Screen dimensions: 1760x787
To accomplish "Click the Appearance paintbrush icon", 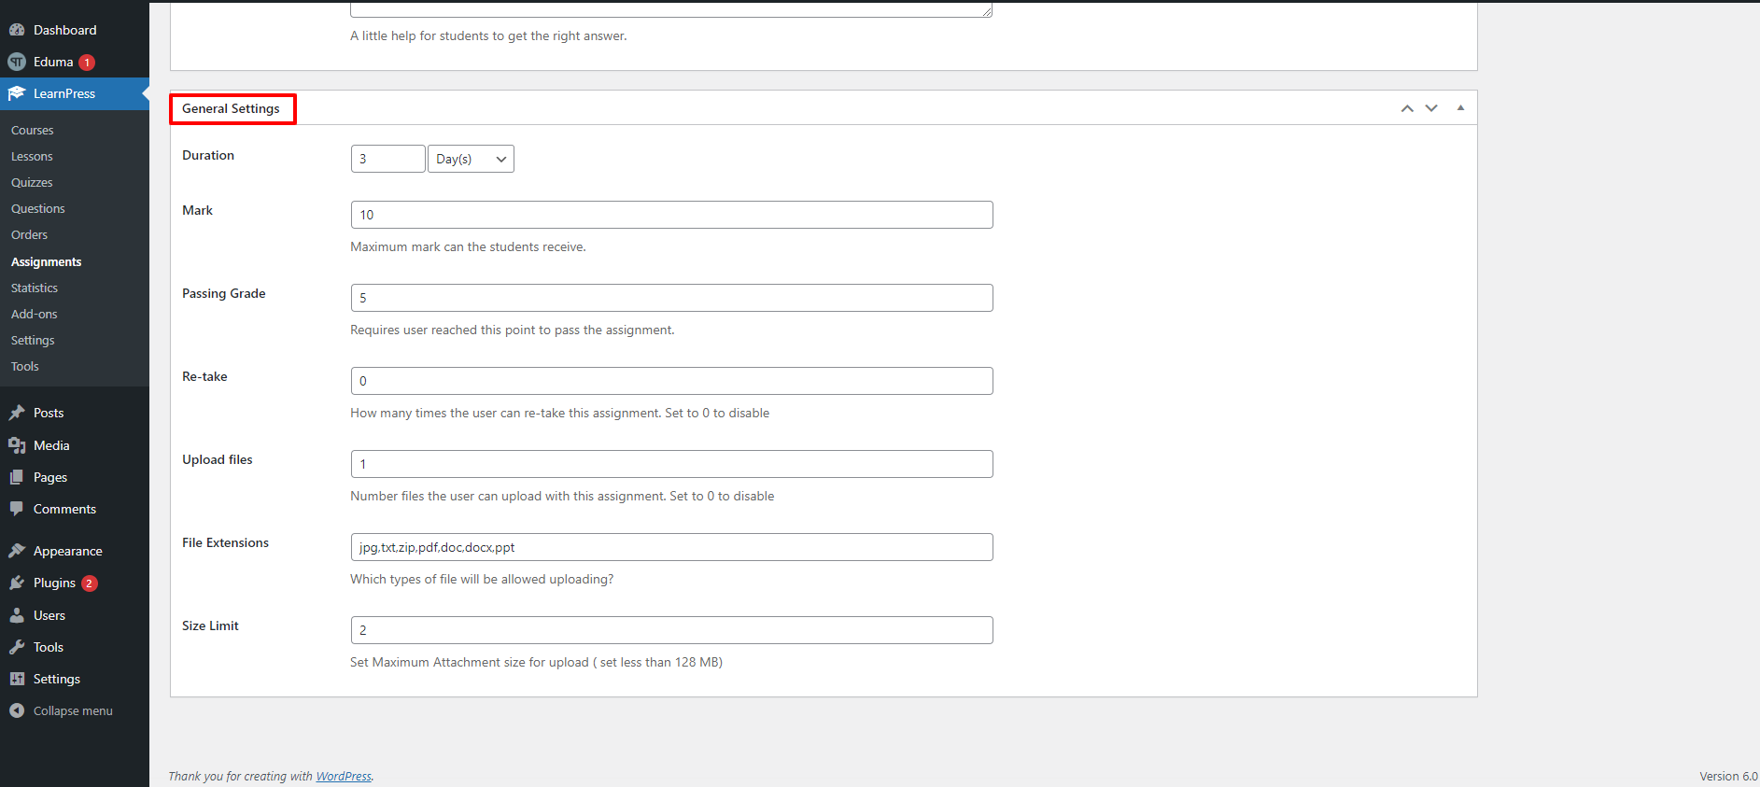I will (x=17, y=551).
